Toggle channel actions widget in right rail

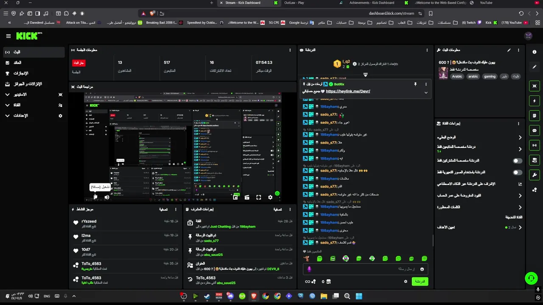pos(535,160)
